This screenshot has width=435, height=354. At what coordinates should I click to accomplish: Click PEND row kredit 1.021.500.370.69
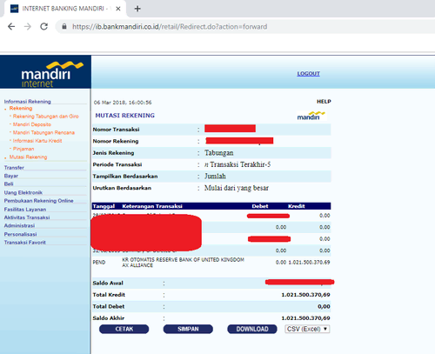[309, 263]
